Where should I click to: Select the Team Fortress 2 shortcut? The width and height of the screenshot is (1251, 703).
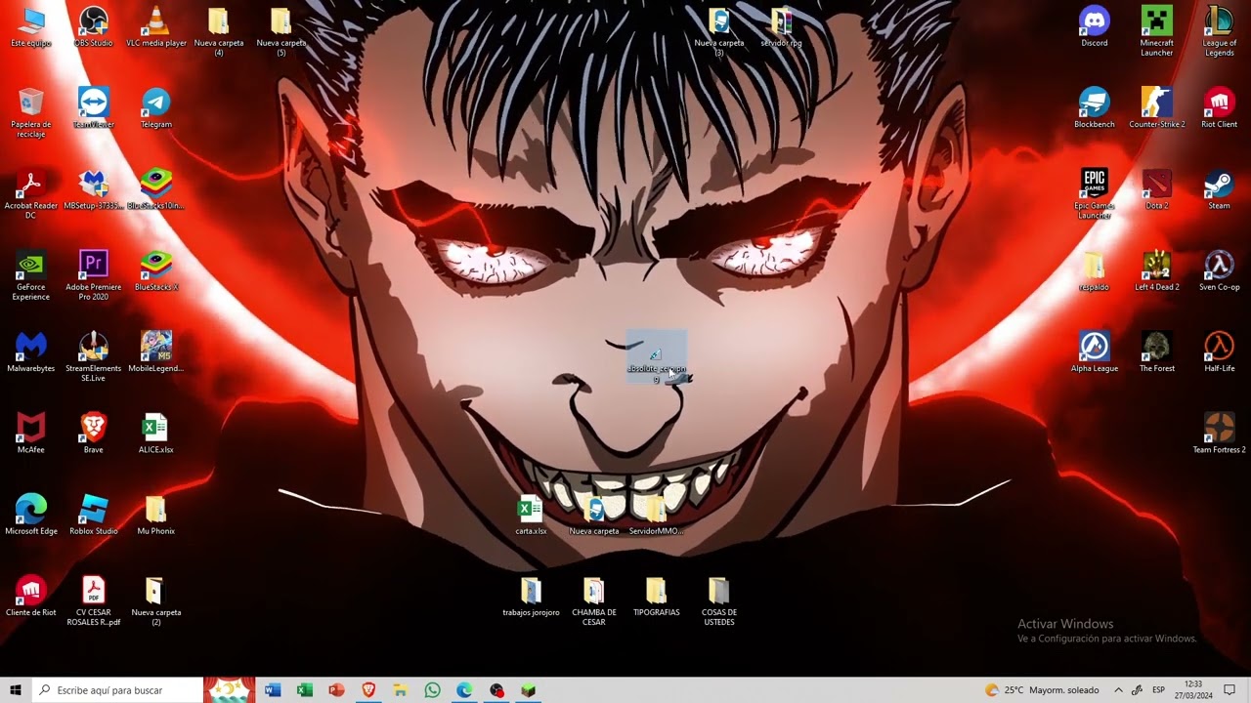coord(1220,434)
